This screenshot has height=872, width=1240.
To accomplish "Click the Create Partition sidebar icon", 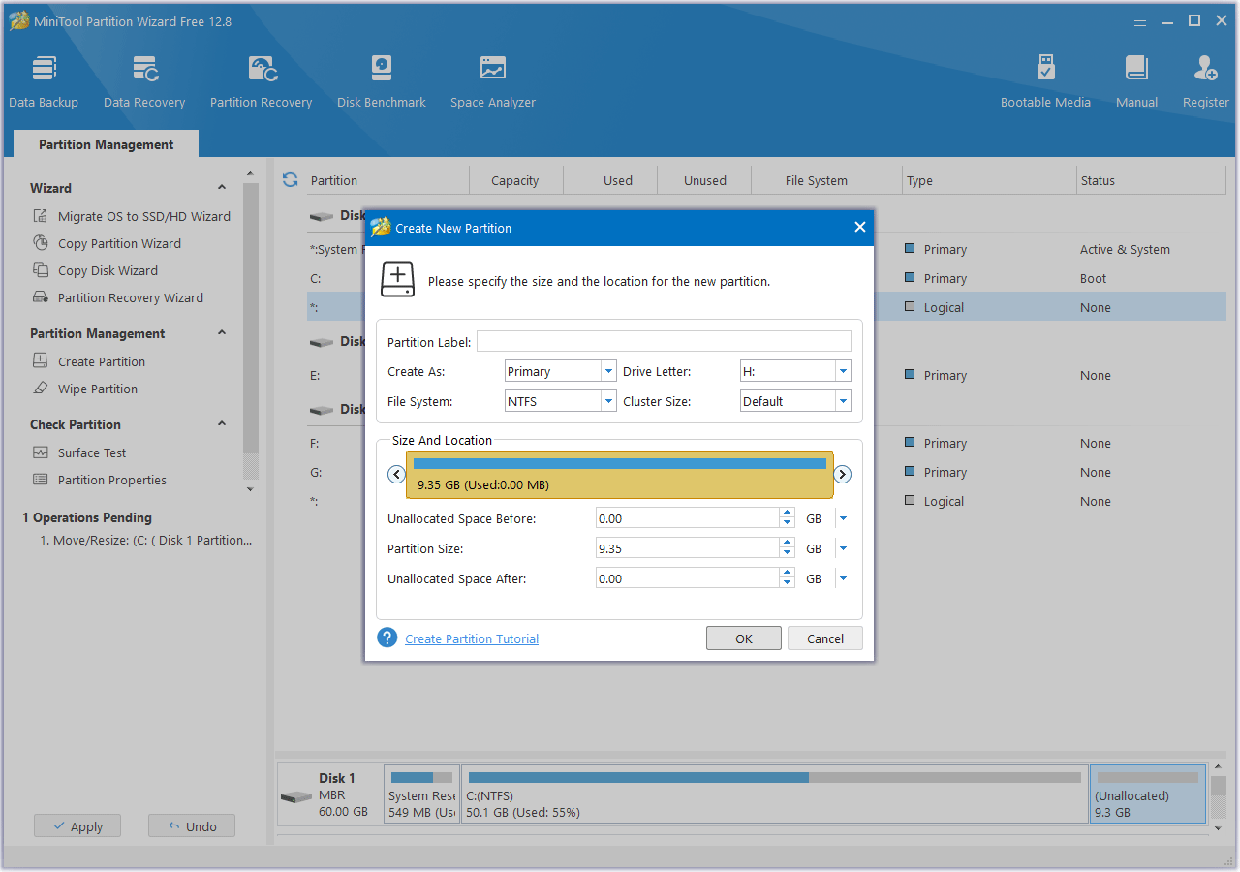I will [41, 361].
